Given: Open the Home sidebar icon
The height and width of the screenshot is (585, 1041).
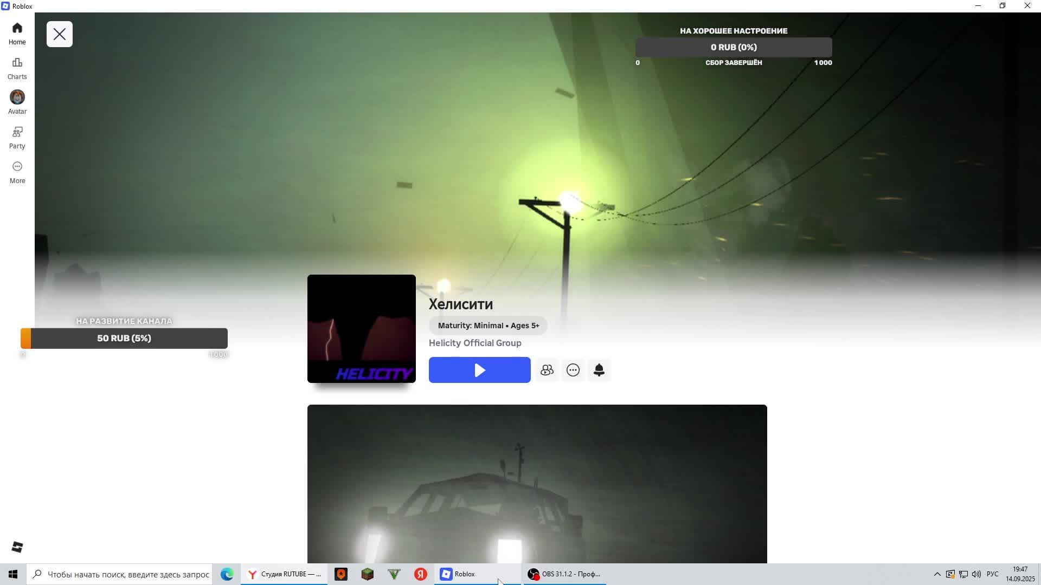Looking at the screenshot, I should coord(17,33).
